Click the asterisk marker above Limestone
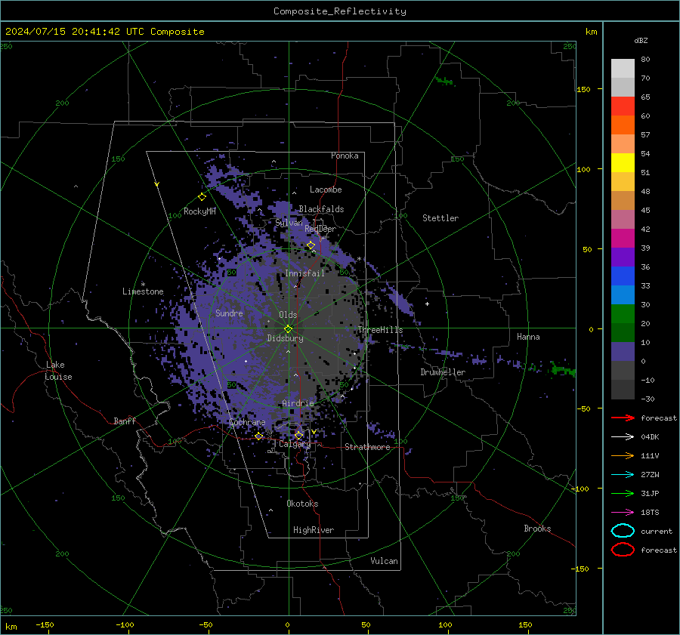 click(x=143, y=285)
